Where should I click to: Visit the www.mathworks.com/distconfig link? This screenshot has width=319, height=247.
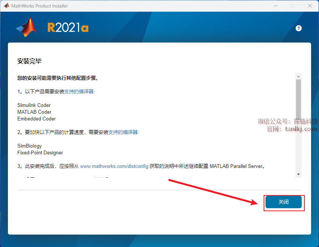[114, 166]
